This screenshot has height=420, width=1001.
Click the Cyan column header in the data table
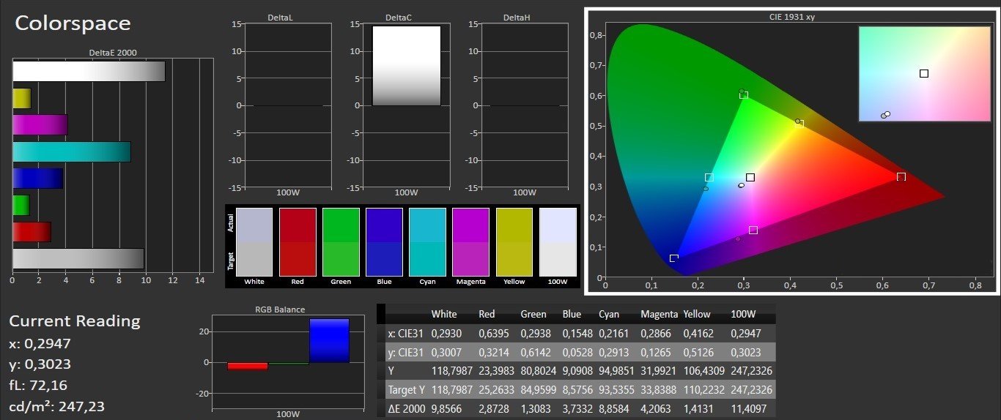coord(609,314)
